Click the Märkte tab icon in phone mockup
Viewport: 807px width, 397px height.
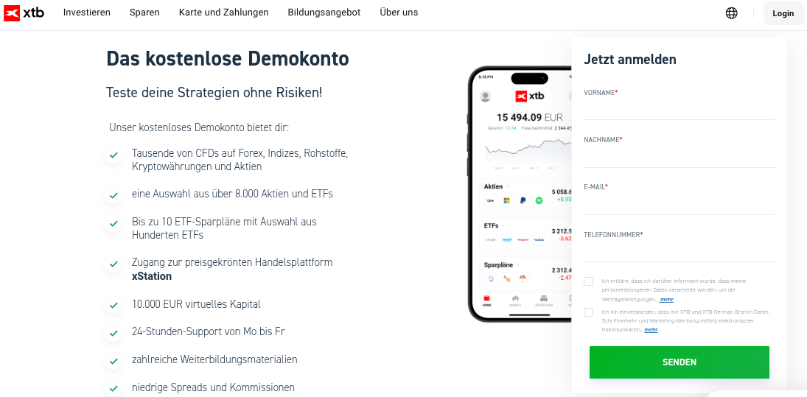(x=515, y=299)
